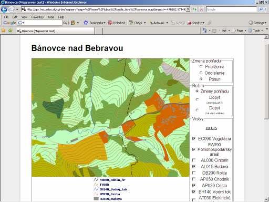This screenshot has width=269, height=202.
Task: Open the File menu
Action: (6, 17)
